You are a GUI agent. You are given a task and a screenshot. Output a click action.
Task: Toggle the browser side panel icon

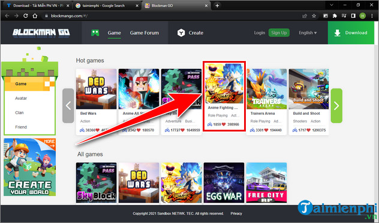coord(353,16)
